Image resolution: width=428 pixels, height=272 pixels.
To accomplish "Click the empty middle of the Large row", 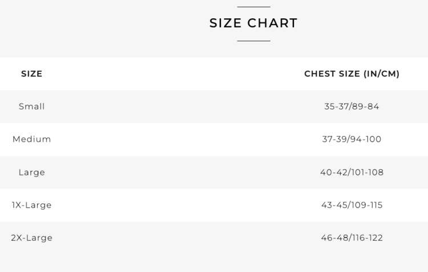I will (x=183, y=172).
